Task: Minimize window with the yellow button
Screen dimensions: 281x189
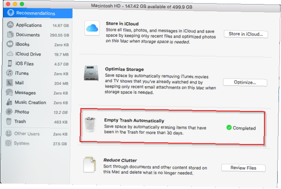Action: point(15,4)
